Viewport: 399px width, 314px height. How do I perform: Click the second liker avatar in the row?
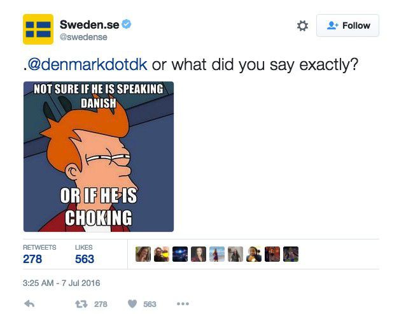(x=162, y=255)
